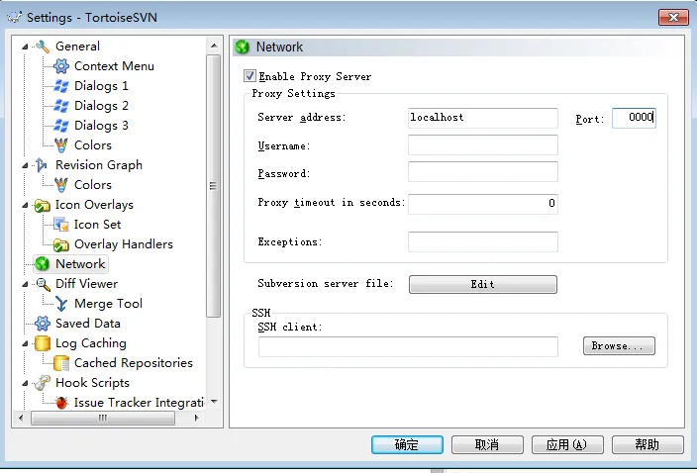697x473 pixels.
Task: Click the Issue Tracker Integration bug icon
Action: coord(61,403)
